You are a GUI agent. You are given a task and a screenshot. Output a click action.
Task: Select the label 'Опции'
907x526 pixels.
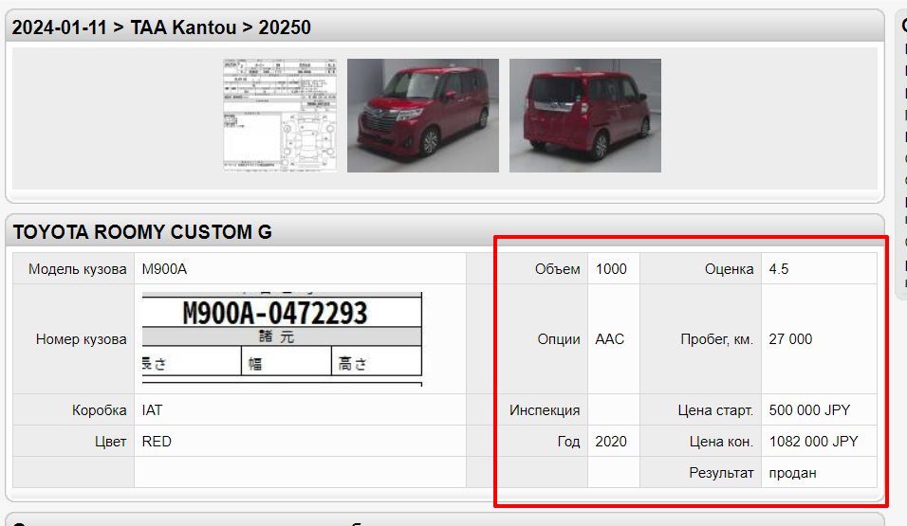[558, 338]
